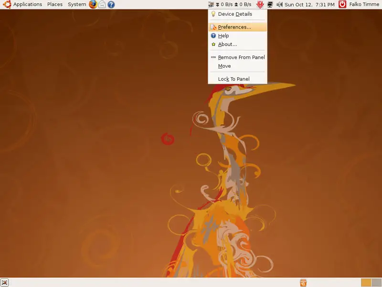Click the red power quit button
Viewport: 382px width, 287px height.
[342, 4]
